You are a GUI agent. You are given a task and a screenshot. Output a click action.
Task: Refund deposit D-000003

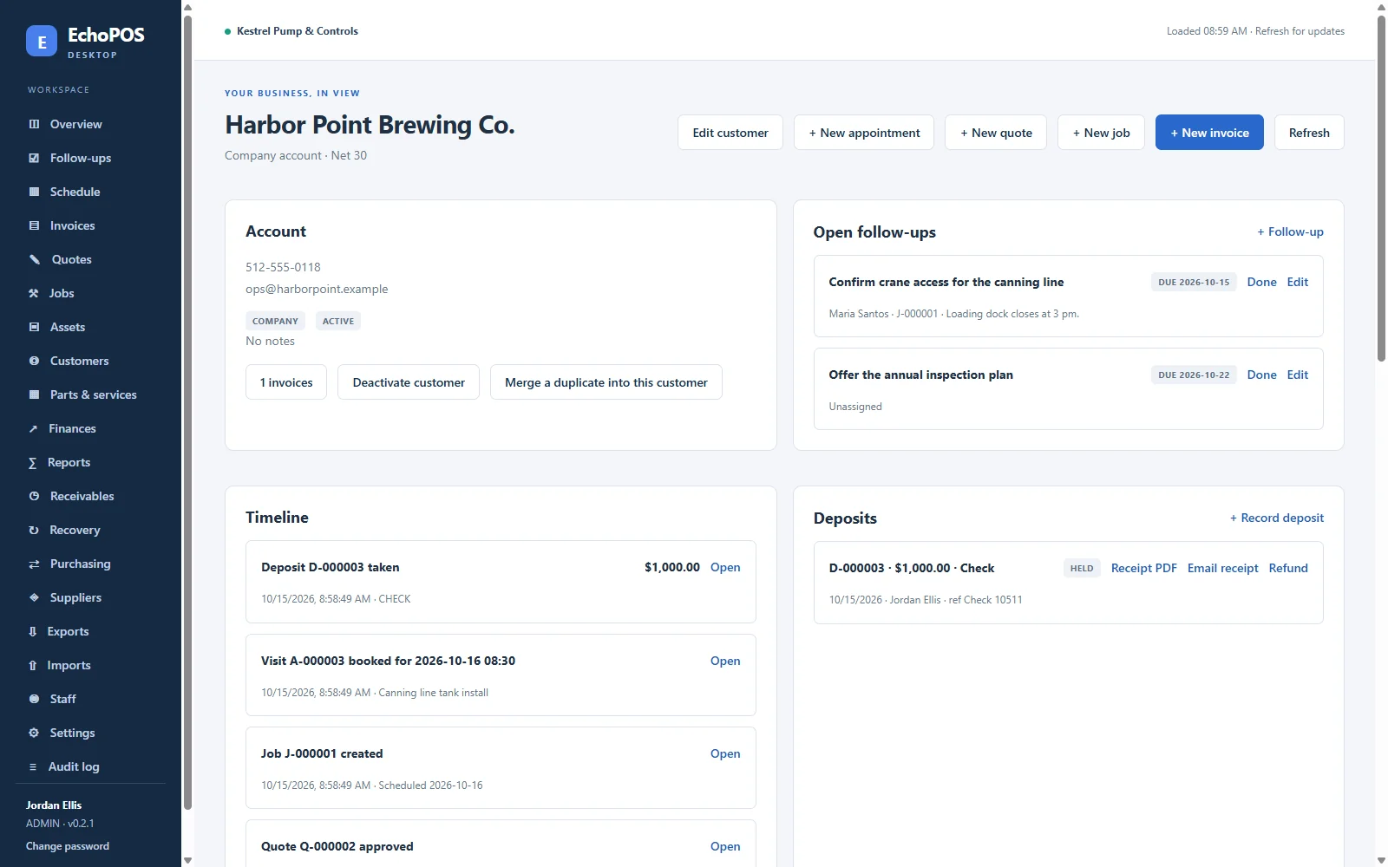coord(1288,568)
